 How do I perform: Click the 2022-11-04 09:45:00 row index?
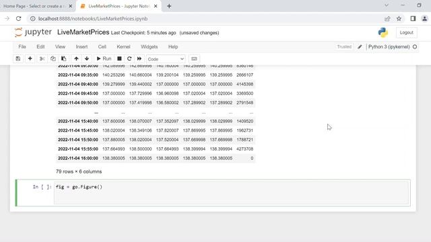78,93
